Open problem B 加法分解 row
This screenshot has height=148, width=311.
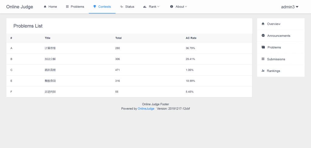(x=129, y=59)
